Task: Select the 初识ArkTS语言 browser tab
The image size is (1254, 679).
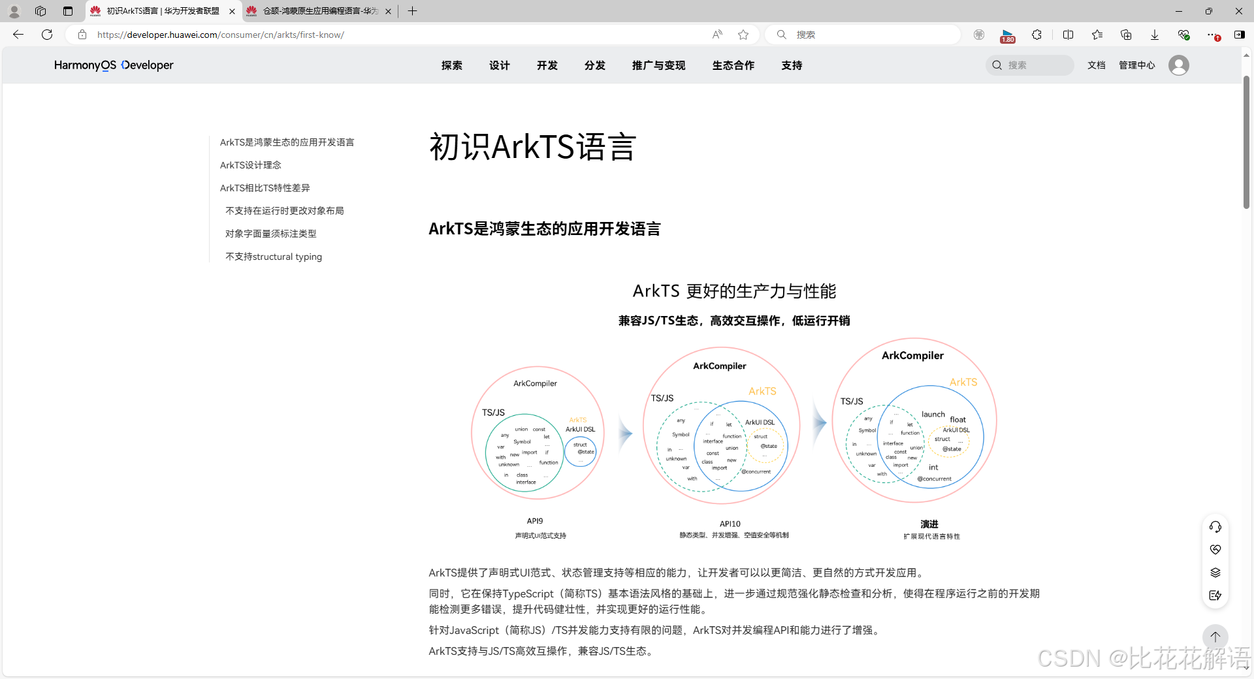Action: click(163, 11)
